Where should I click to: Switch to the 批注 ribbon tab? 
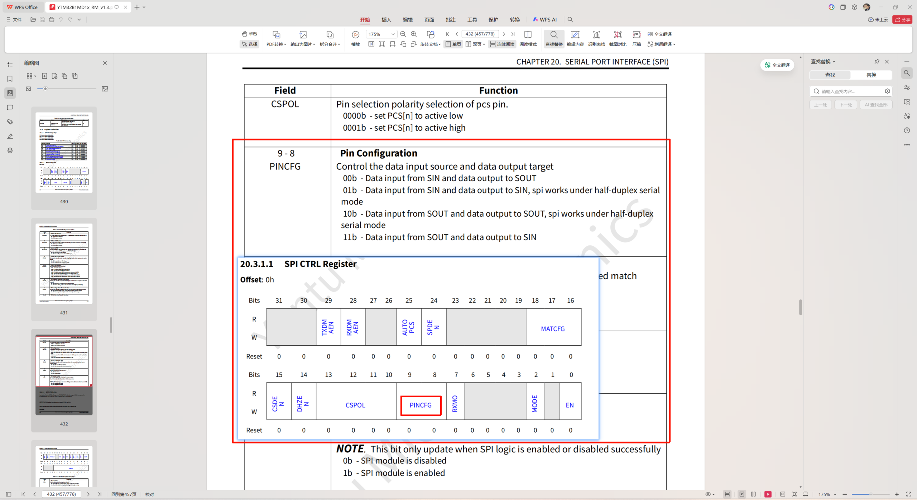(451, 20)
